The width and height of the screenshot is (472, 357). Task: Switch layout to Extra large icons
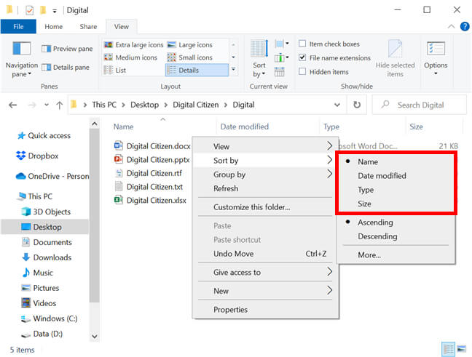tap(133, 45)
